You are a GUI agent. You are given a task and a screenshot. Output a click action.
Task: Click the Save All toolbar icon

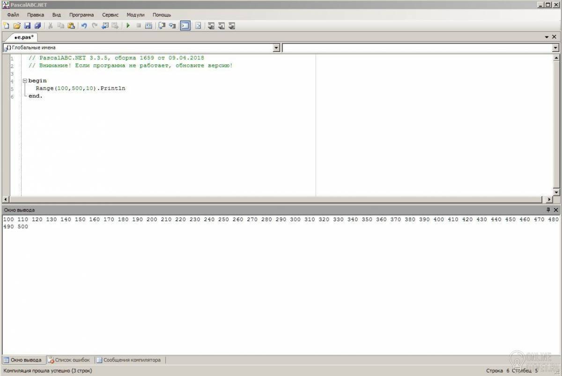(x=37, y=26)
